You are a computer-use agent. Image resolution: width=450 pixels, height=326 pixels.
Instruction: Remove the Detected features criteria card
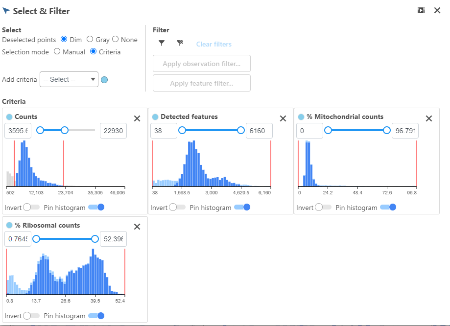coord(283,118)
